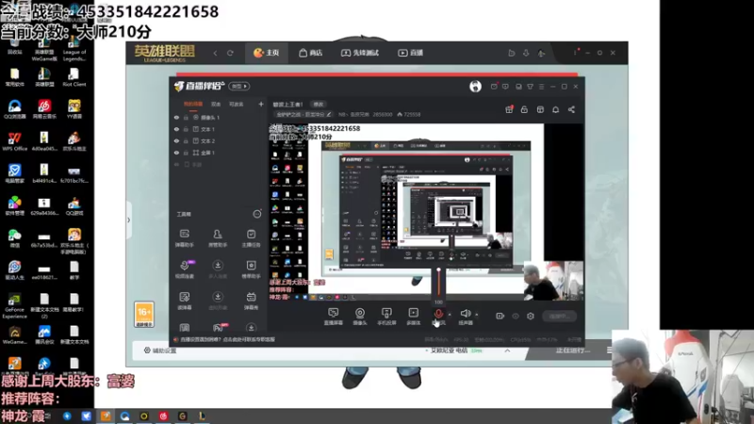Select the 文本 2 source row

click(x=219, y=140)
